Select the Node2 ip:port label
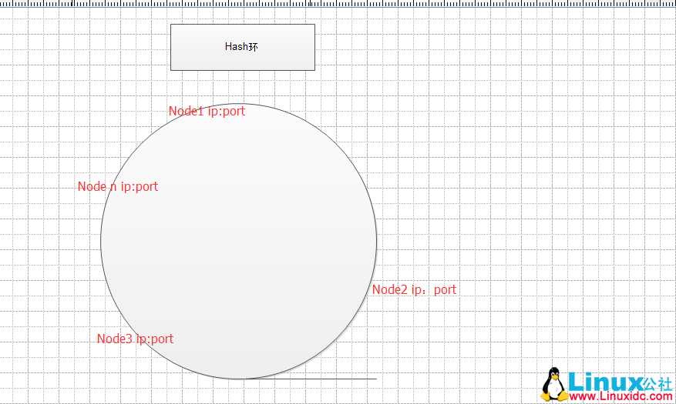 tap(414, 289)
